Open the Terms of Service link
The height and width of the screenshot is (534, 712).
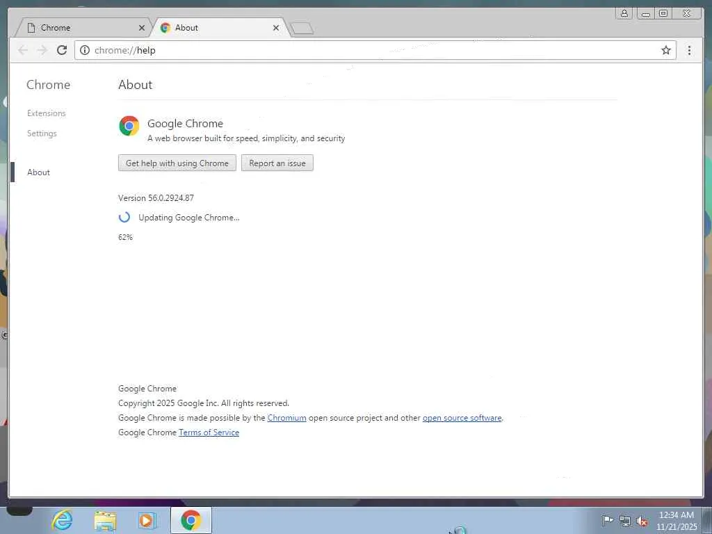tap(209, 432)
